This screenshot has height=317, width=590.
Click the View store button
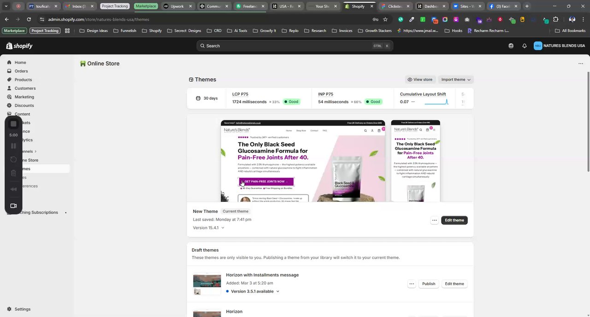click(420, 80)
